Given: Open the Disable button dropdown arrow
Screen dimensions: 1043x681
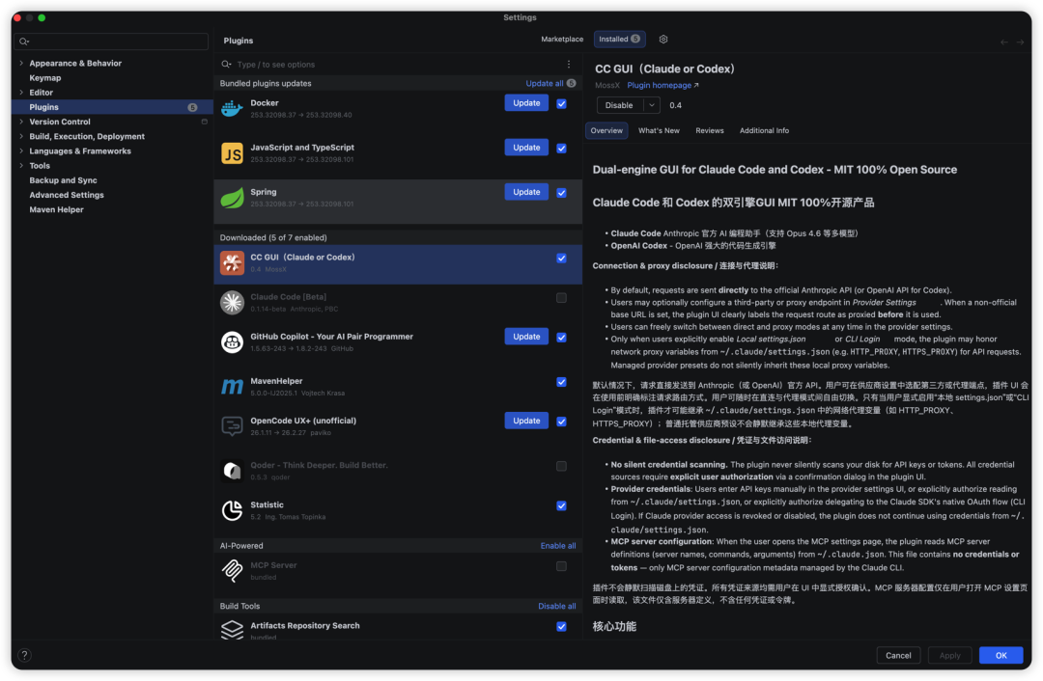Looking at the screenshot, I should coord(652,105).
